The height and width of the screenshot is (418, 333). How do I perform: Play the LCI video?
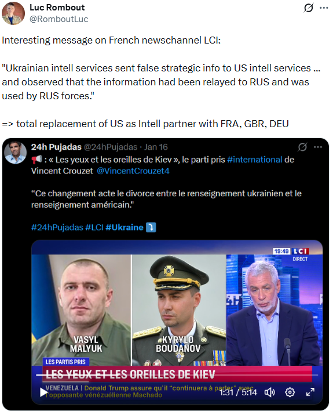coord(43,392)
